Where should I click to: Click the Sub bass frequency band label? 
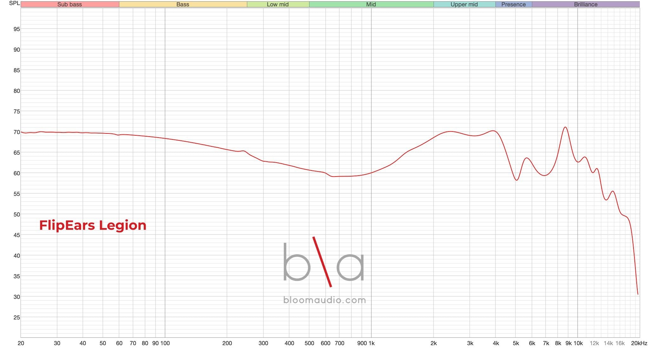click(x=70, y=4)
